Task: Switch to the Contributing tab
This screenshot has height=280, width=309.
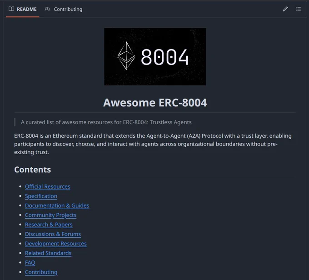Action: (64, 9)
